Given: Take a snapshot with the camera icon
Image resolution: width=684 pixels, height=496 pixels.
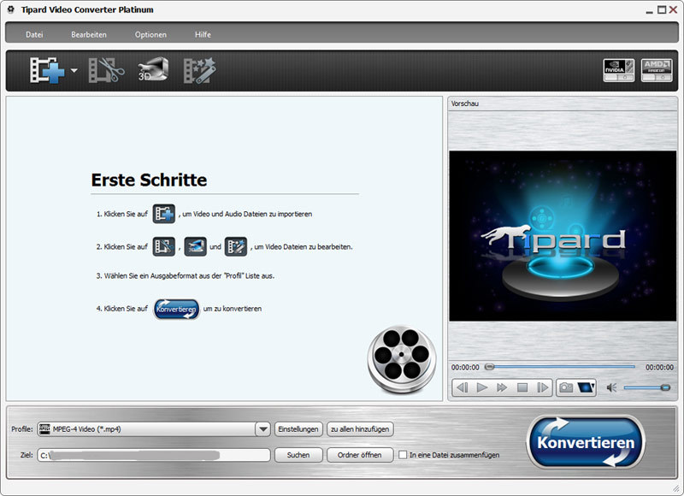Looking at the screenshot, I should coord(566,387).
